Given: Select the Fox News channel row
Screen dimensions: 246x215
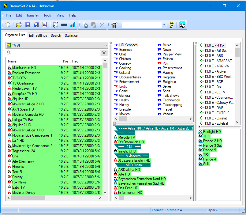Looking at the screenshot, I should pyautogui.click(x=54, y=182).
